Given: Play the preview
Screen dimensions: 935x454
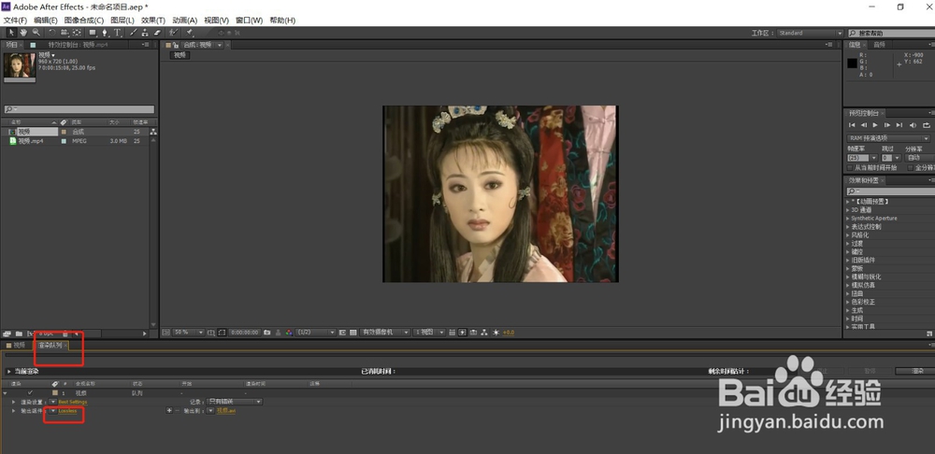Looking at the screenshot, I should [875, 125].
